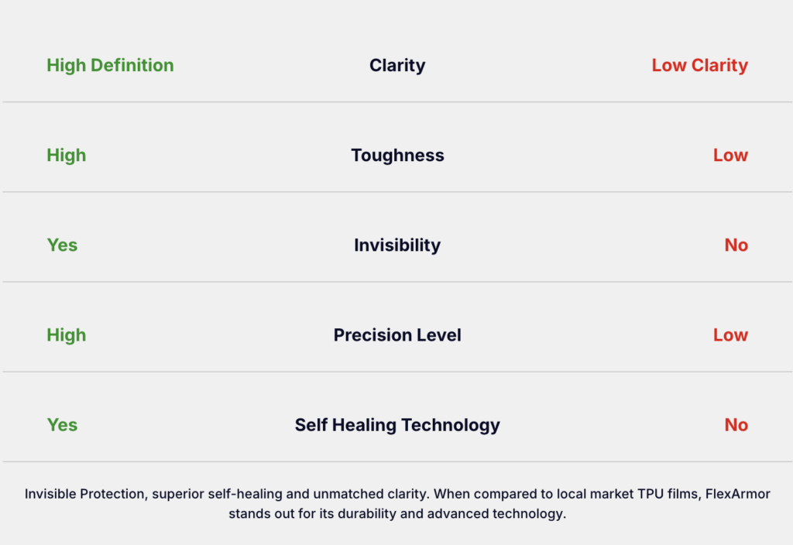
Task: Click green "Yes" in Self Healing row
Action: coord(62,425)
